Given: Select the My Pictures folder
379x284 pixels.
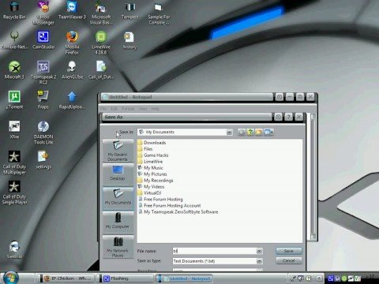Looking at the screenshot, I should tap(152, 174).
